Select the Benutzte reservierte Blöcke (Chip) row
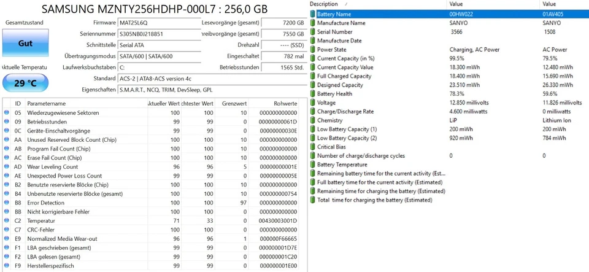This screenshot has height=272, width=589. coord(151,185)
